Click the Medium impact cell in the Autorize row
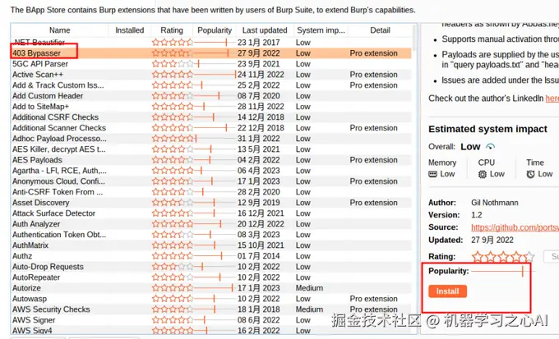Screen dimensions: 559x339 (x=309, y=288)
